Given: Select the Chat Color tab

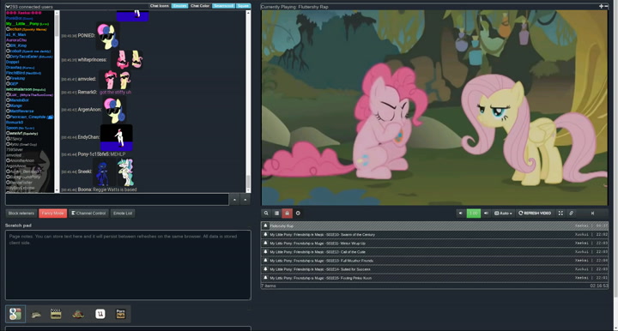Looking at the screenshot, I should click(200, 6).
